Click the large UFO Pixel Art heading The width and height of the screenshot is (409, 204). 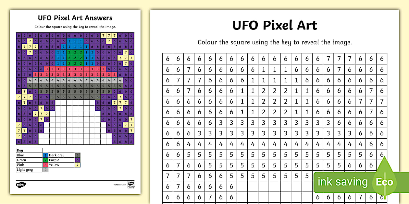[x=275, y=25]
